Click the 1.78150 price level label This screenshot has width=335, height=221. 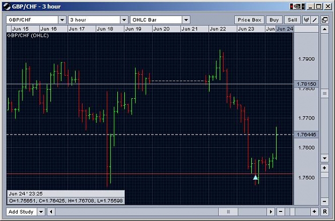pos(306,84)
